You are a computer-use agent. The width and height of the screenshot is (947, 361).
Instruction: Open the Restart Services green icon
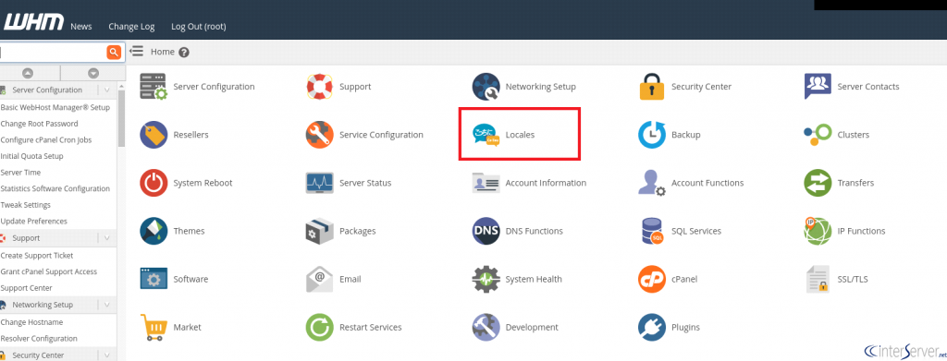(x=319, y=327)
